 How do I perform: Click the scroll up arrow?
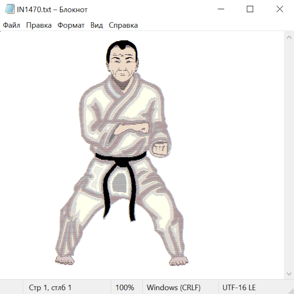point(289,37)
